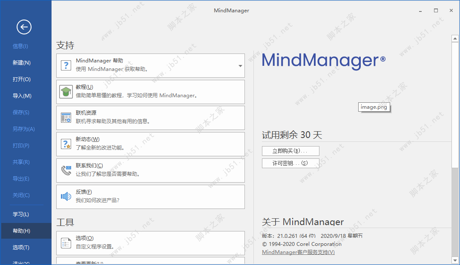
Task: Minimize the MindManager window
Action: tap(420, 11)
